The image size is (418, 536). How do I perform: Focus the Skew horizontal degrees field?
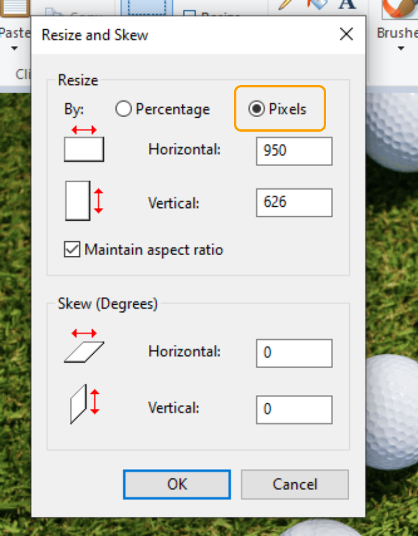[x=294, y=353]
